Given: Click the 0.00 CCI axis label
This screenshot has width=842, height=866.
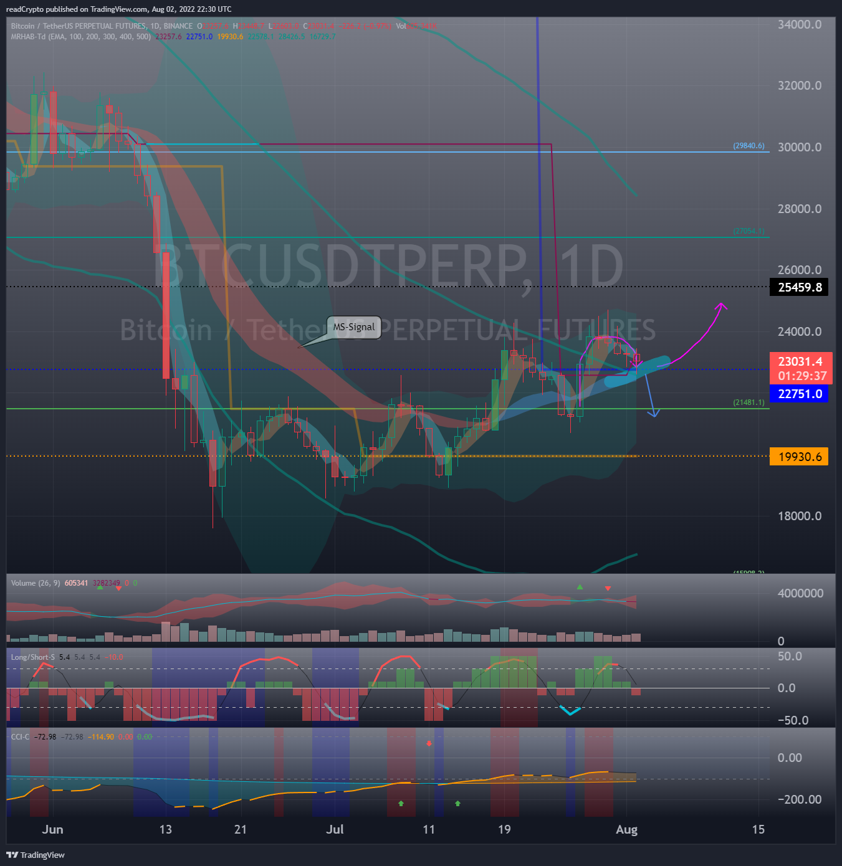Looking at the screenshot, I should [790, 758].
